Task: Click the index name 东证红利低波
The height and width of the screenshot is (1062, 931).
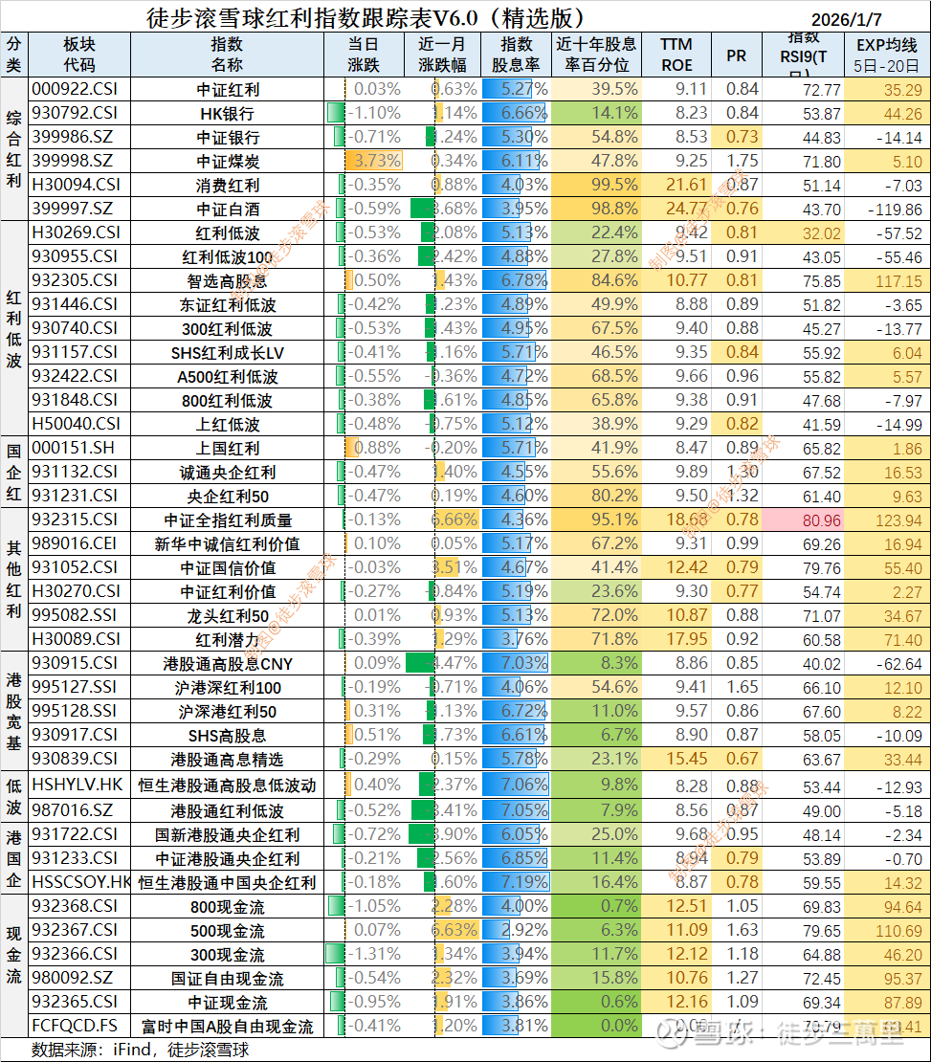Action: tap(228, 305)
